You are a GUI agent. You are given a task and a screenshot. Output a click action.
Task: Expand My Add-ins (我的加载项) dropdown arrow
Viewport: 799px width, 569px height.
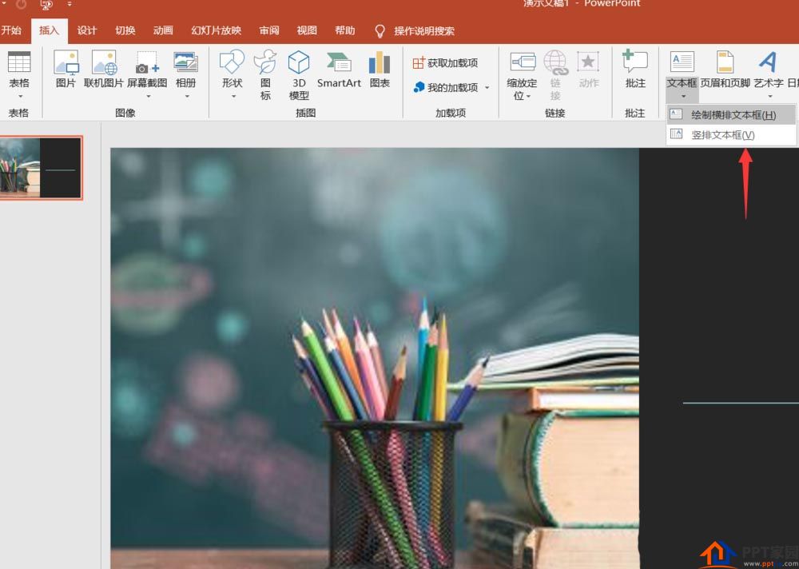487,88
